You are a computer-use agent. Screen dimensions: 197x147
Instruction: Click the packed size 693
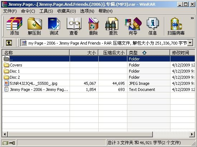[x=121, y=89]
